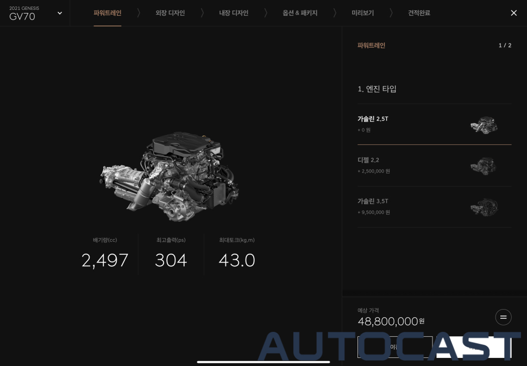Click the large engine image
527x366 pixels.
170,176
